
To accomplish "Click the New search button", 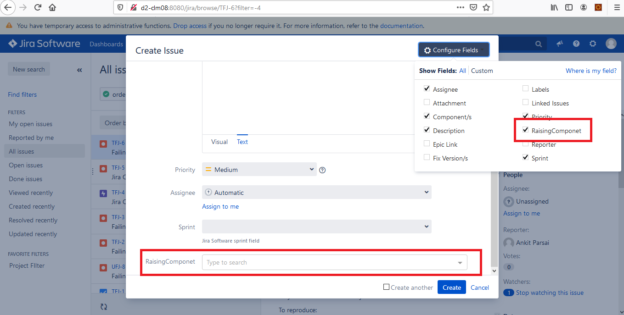I will tap(29, 70).
